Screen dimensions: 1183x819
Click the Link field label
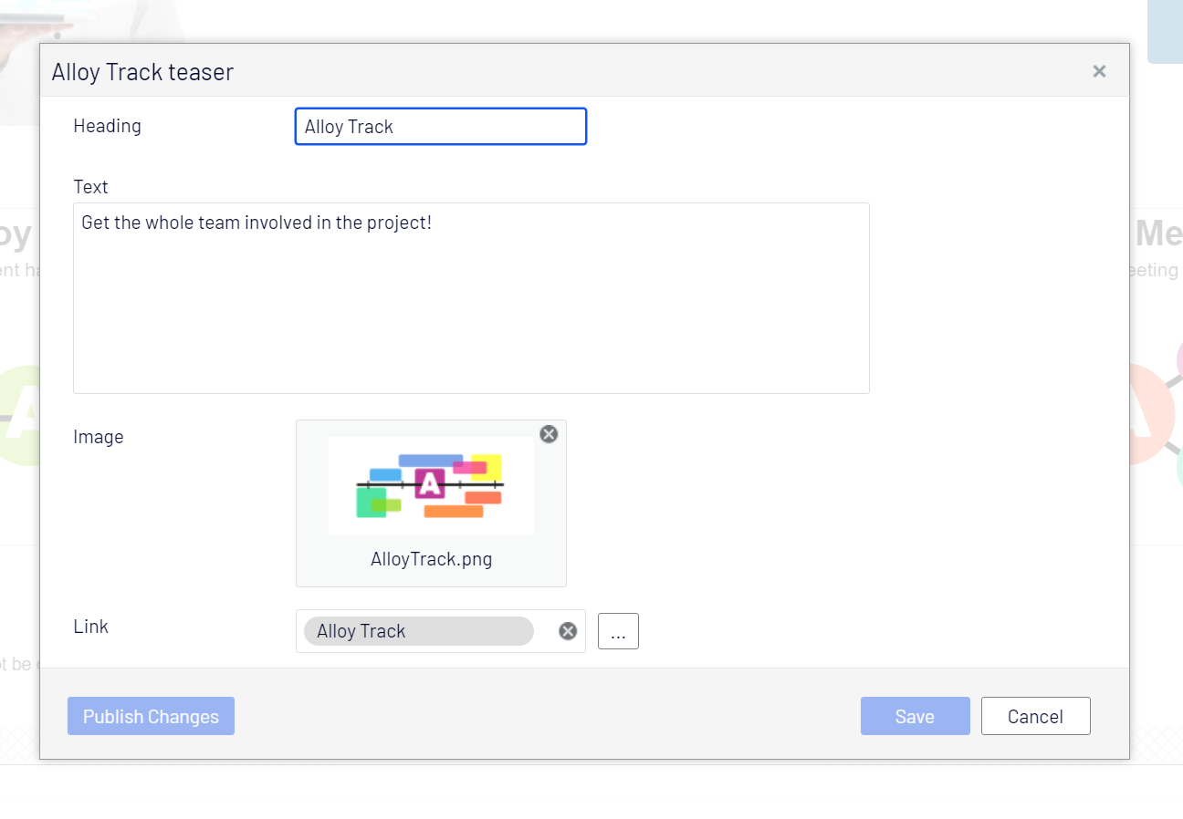(x=90, y=627)
